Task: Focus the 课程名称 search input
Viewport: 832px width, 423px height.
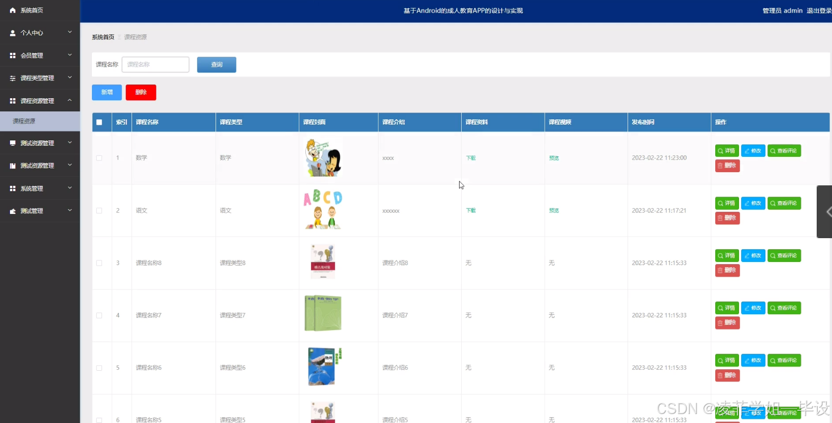Action: pos(155,64)
